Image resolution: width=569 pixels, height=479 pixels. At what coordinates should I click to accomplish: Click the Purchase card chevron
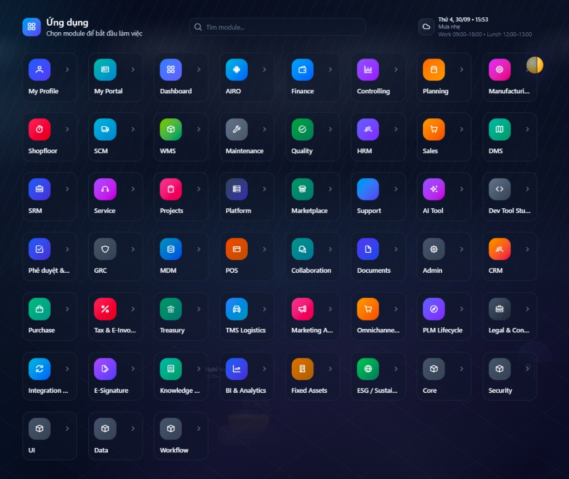(67, 309)
